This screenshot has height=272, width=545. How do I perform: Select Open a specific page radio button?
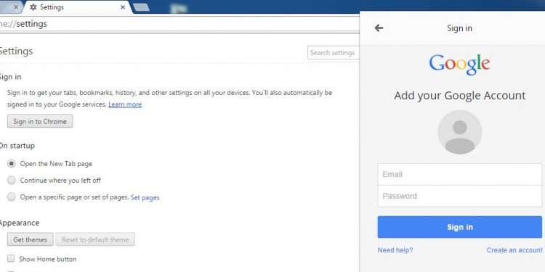[12, 197]
